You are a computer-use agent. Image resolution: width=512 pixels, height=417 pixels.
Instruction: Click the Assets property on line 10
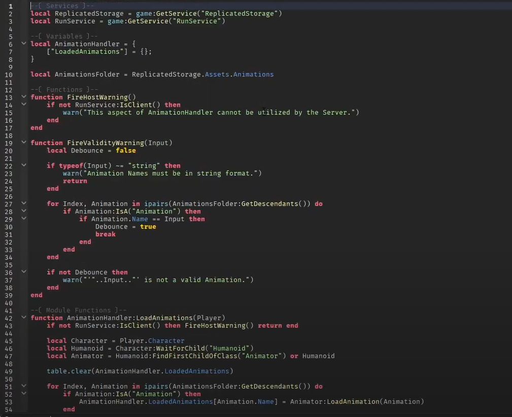(217, 74)
